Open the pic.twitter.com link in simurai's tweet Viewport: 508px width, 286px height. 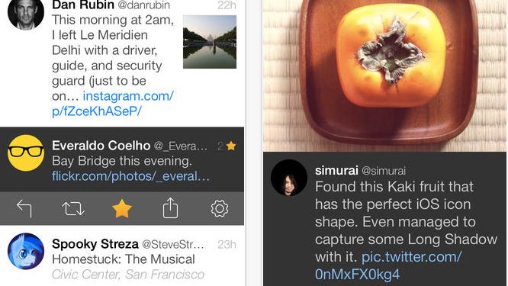pos(388,265)
